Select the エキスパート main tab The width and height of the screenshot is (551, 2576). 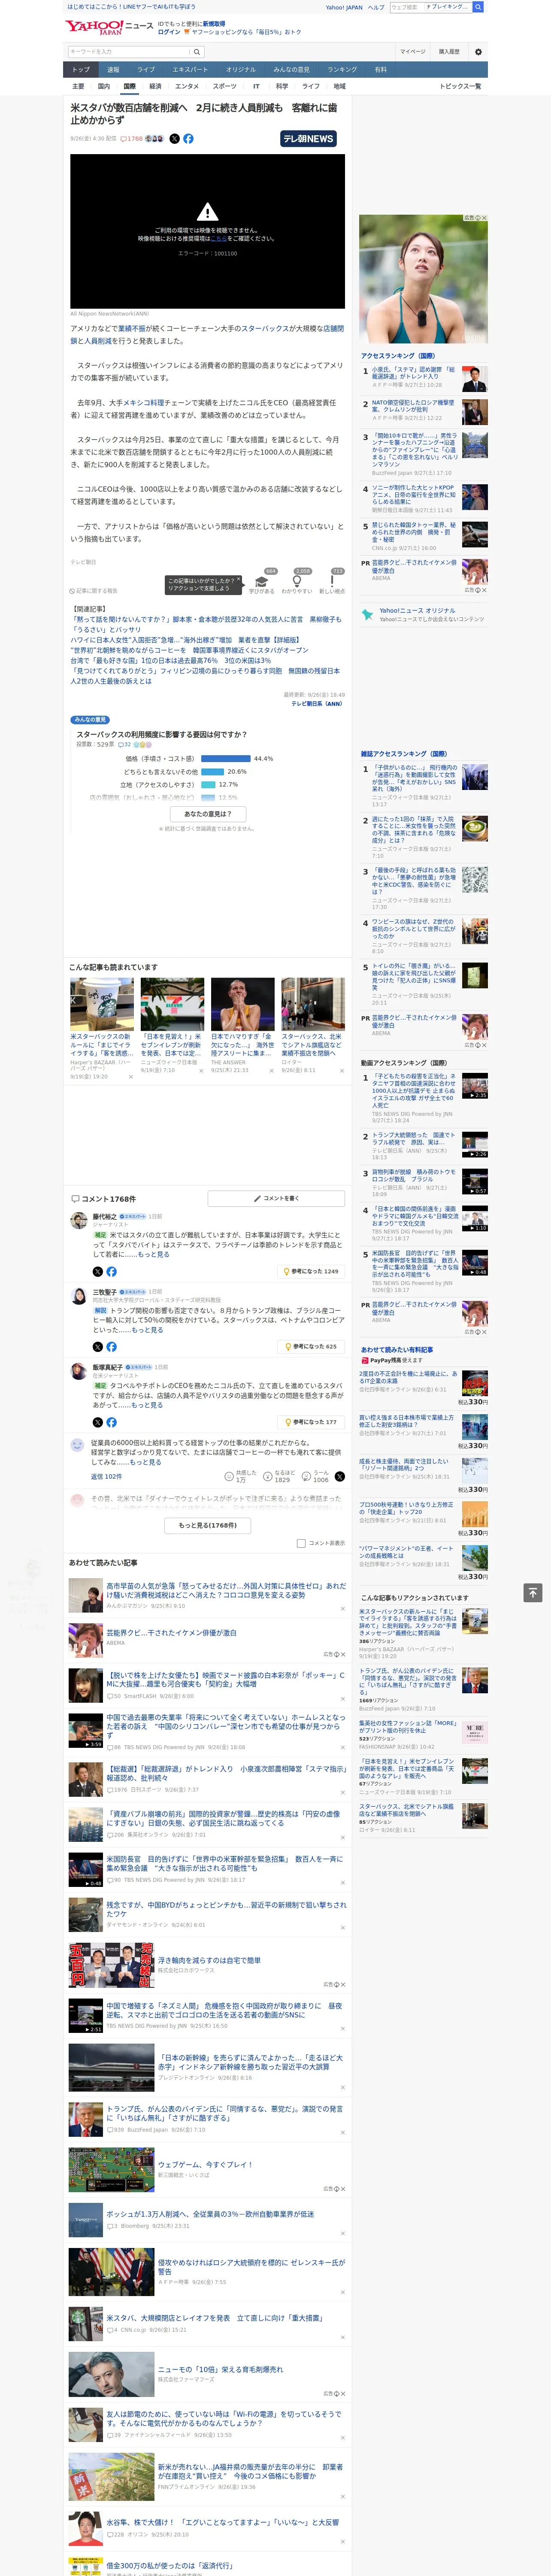190,69
